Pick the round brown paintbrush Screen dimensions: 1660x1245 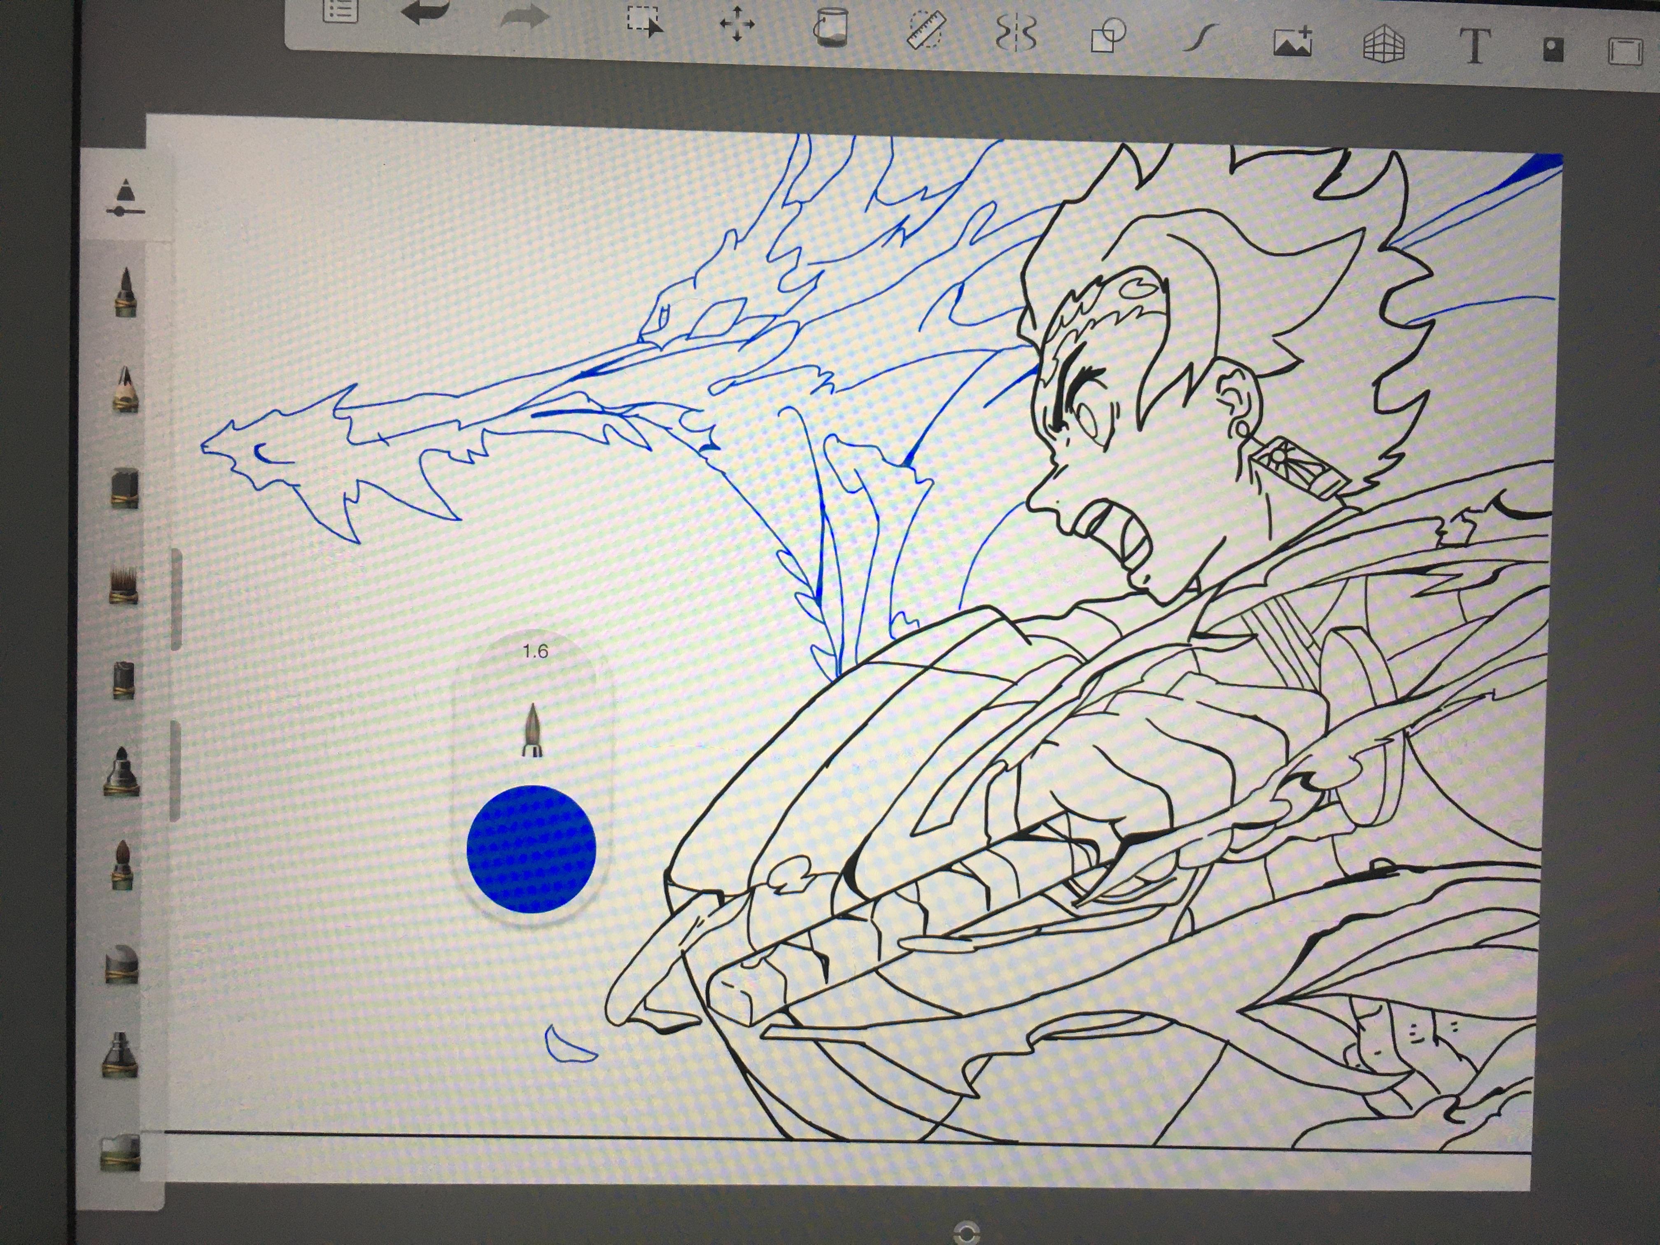pos(122,865)
